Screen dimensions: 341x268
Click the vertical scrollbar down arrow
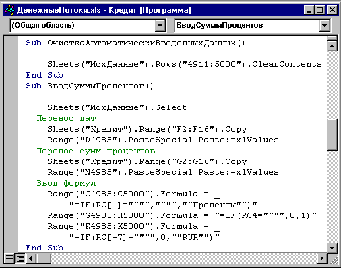click(332, 248)
